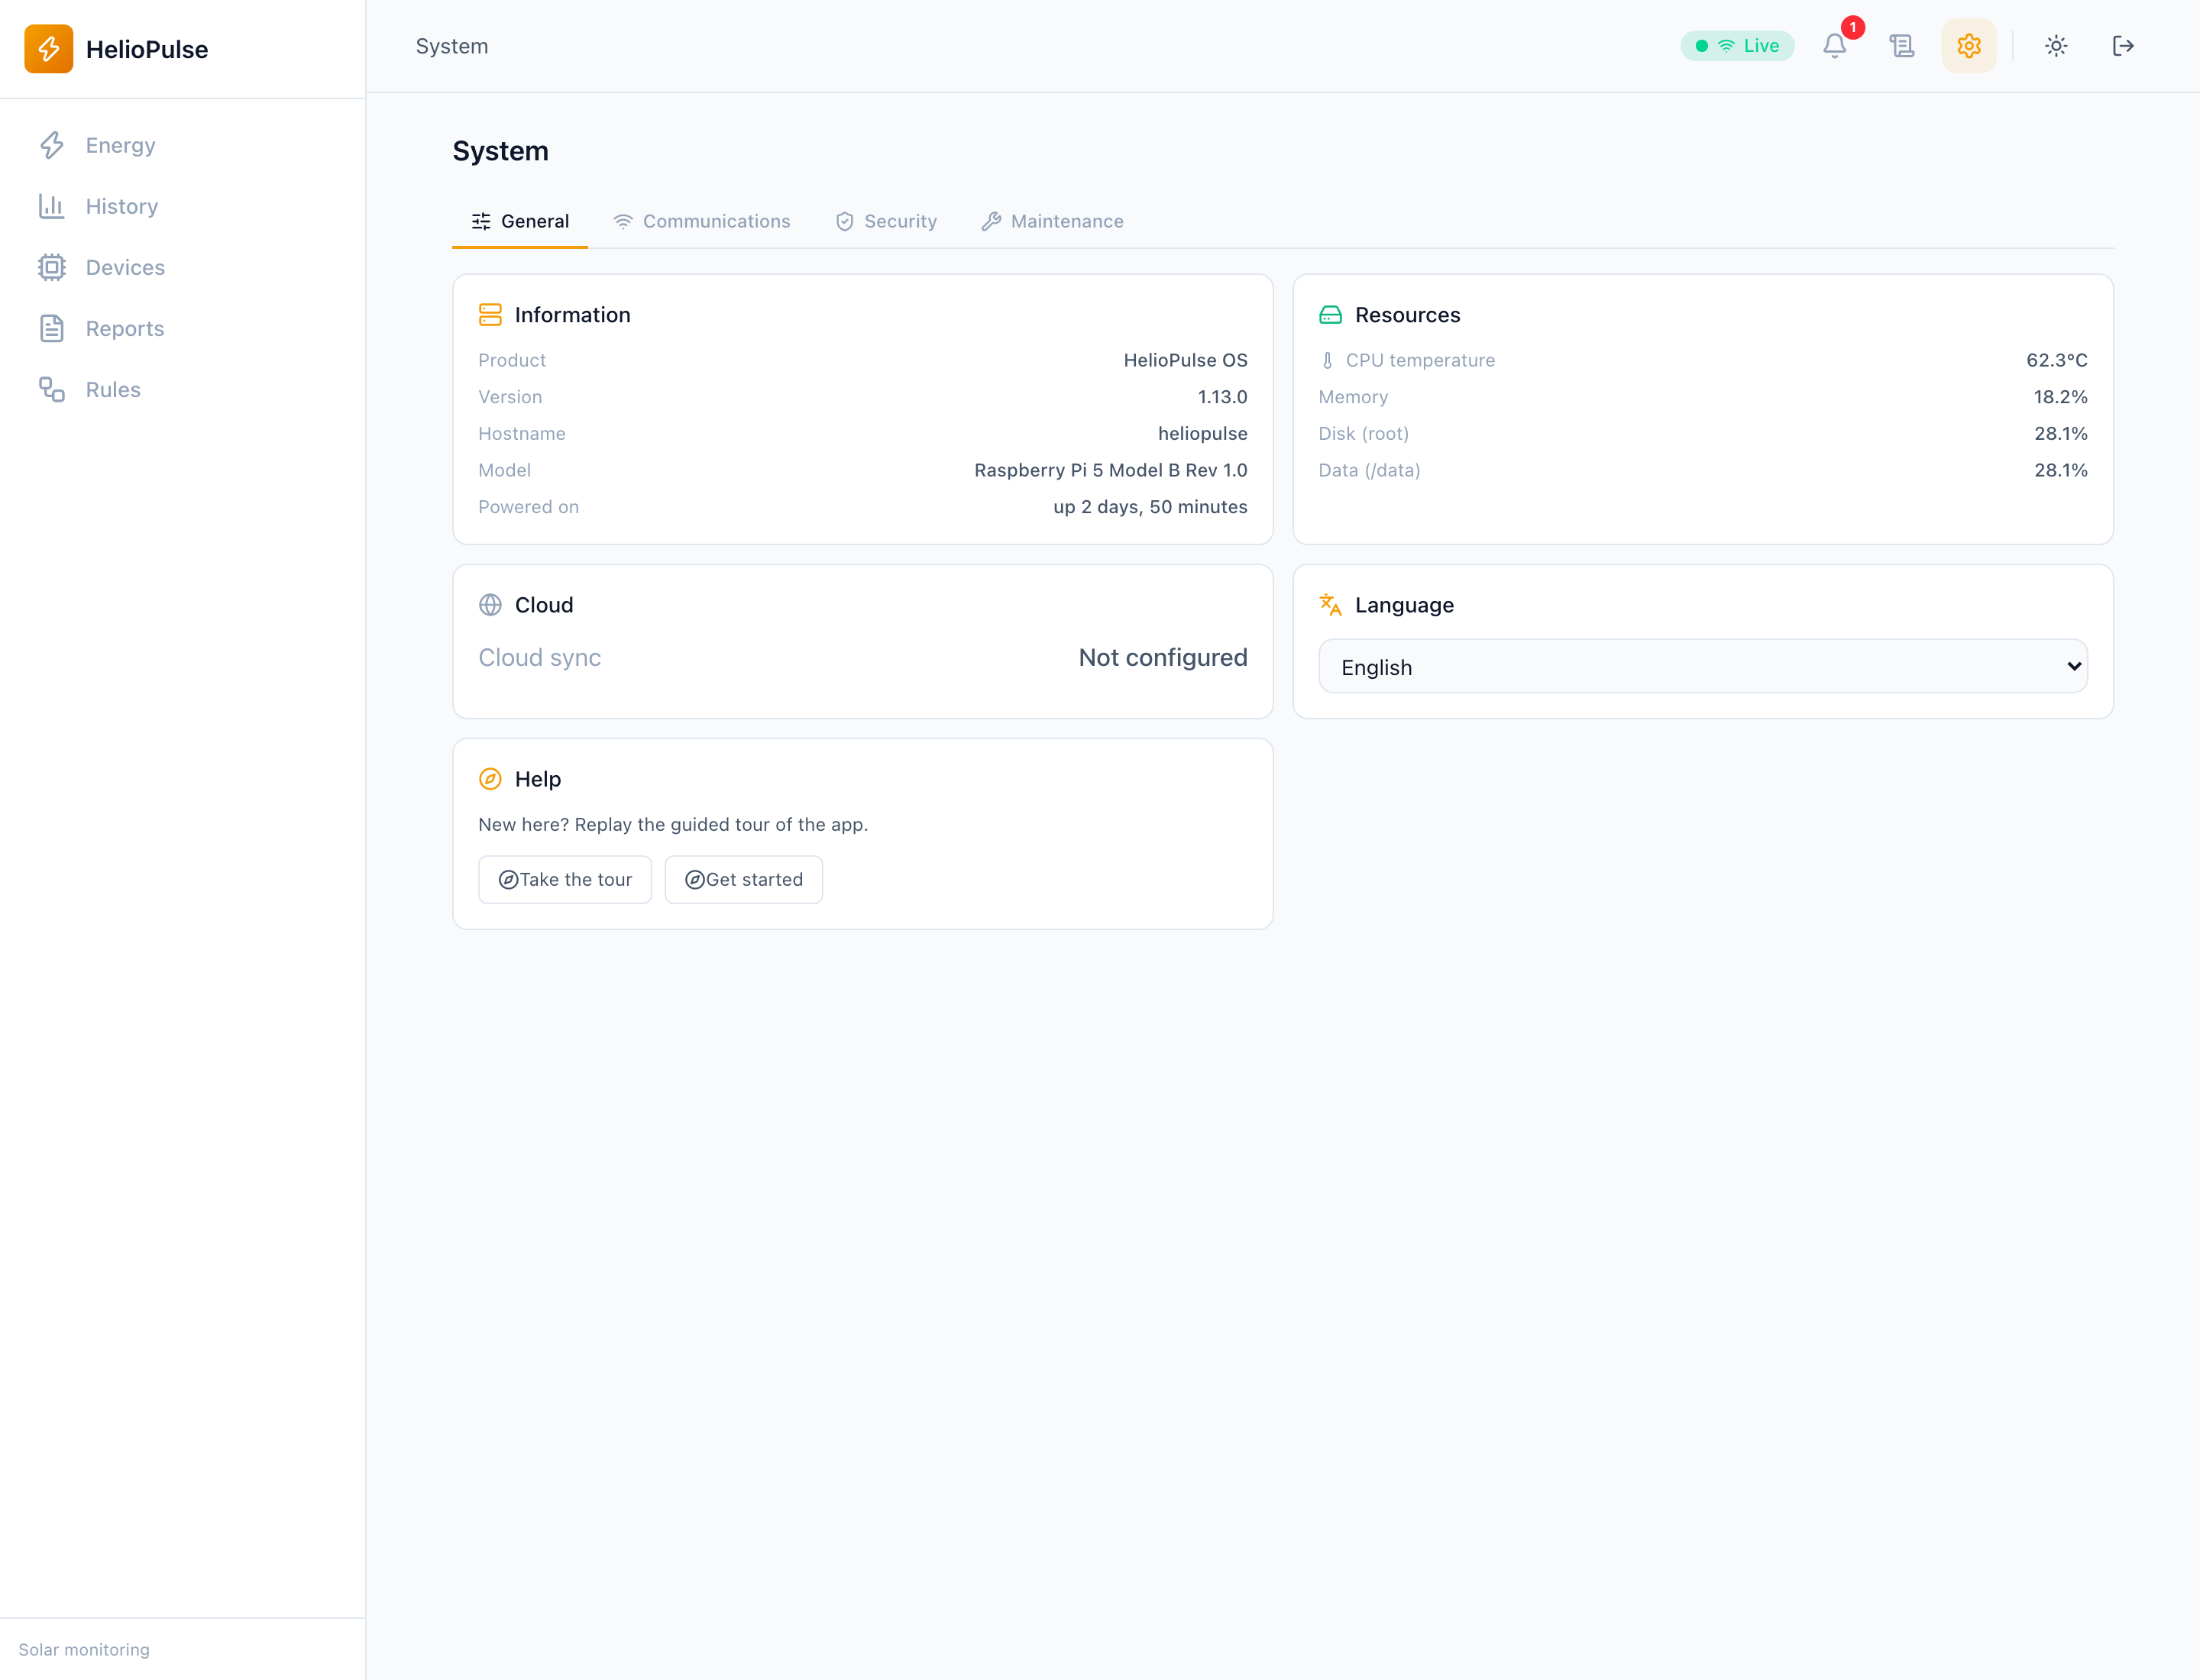Click the Live connection status badge
This screenshot has height=1680, width=2200.
pos(1737,46)
